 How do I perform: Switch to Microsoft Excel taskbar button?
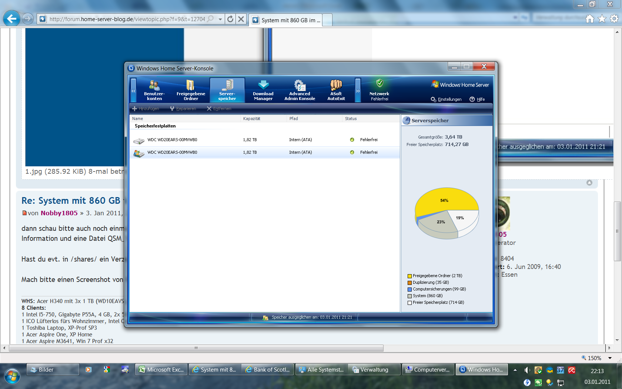pos(161,370)
